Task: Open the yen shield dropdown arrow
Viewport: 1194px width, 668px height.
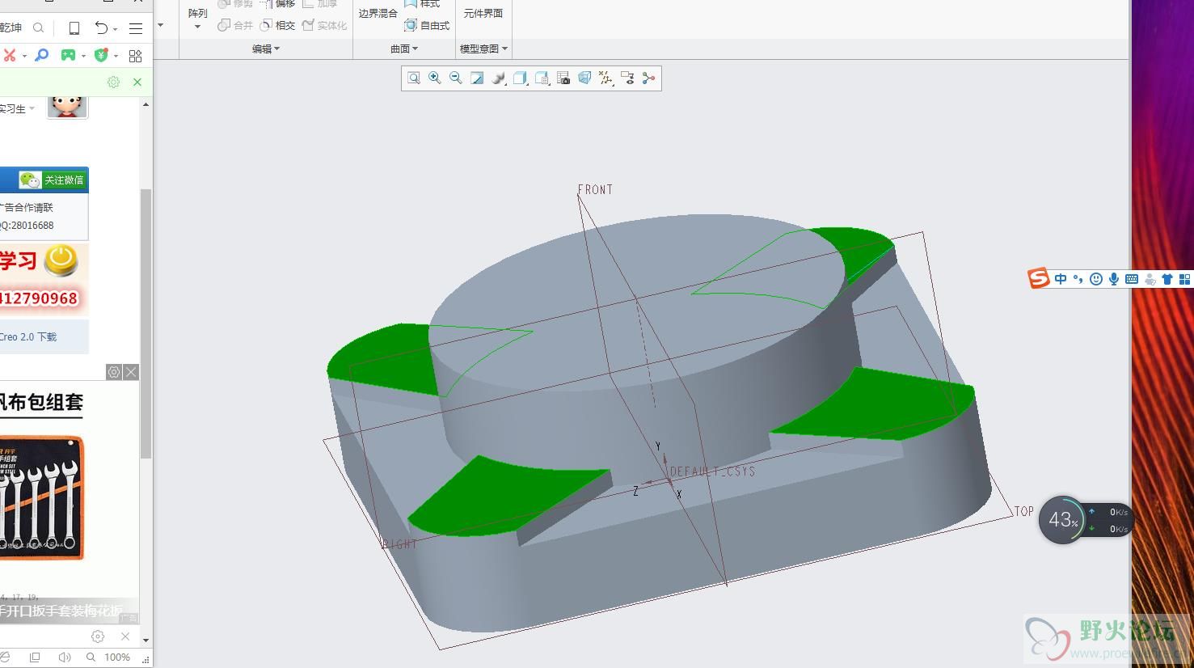Action: point(116,56)
